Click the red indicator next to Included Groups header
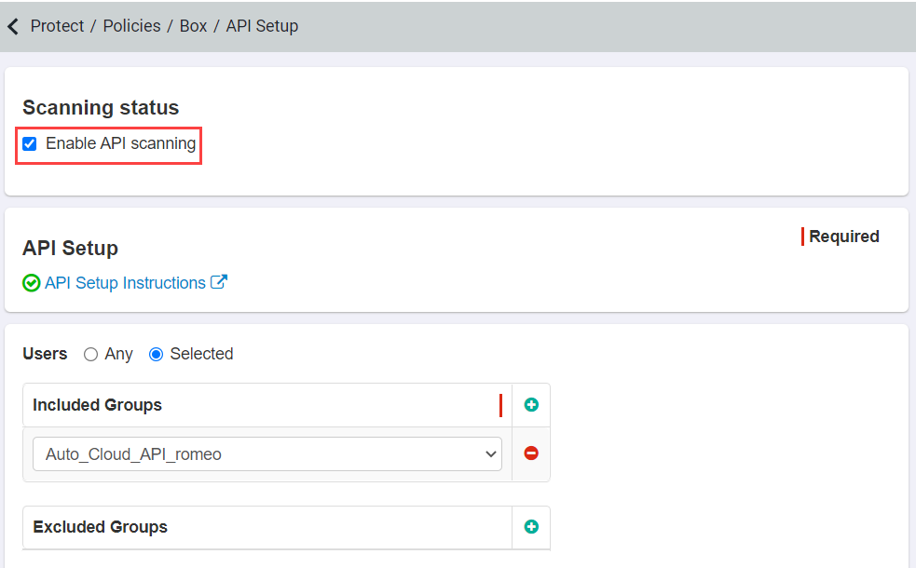Image resolution: width=916 pixels, height=568 pixels. (501, 404)
